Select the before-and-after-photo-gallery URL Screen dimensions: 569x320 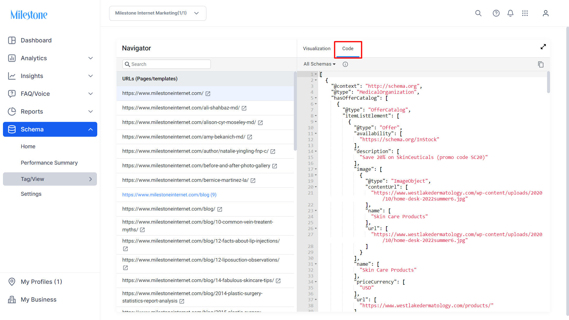pyautogui.click(x=196, y=166)
